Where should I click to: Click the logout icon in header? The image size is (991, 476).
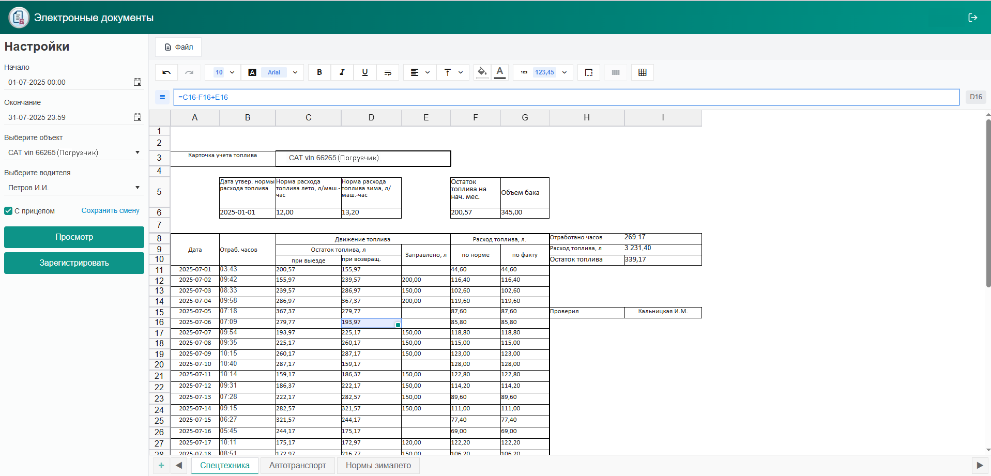[x=972, y=18]
